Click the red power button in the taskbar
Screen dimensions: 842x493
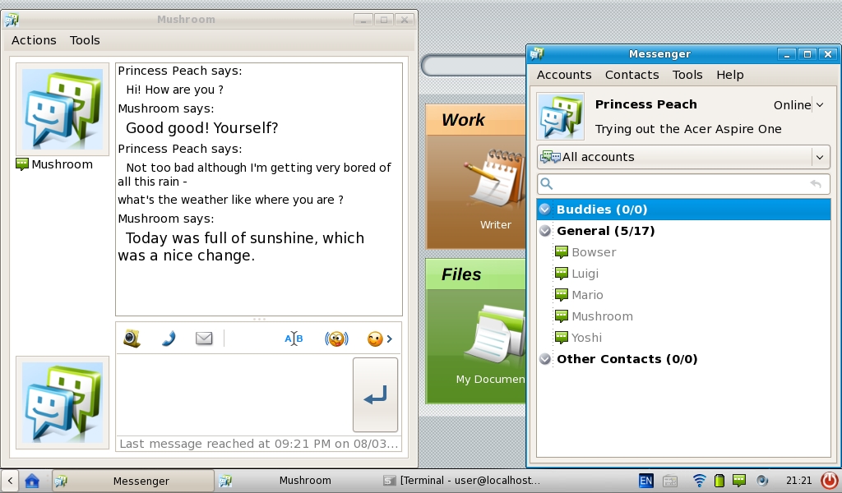(829, 481)
